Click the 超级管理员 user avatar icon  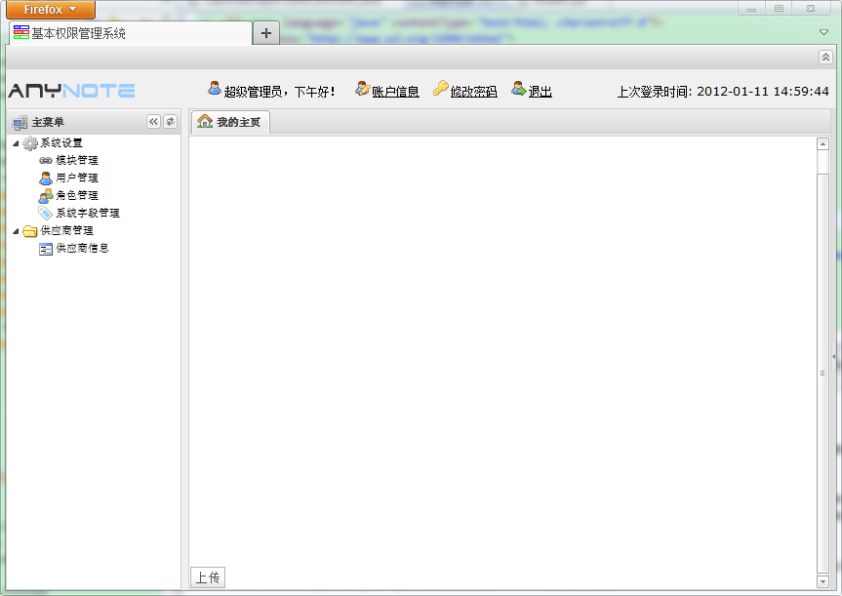click(x=215, y=88)
